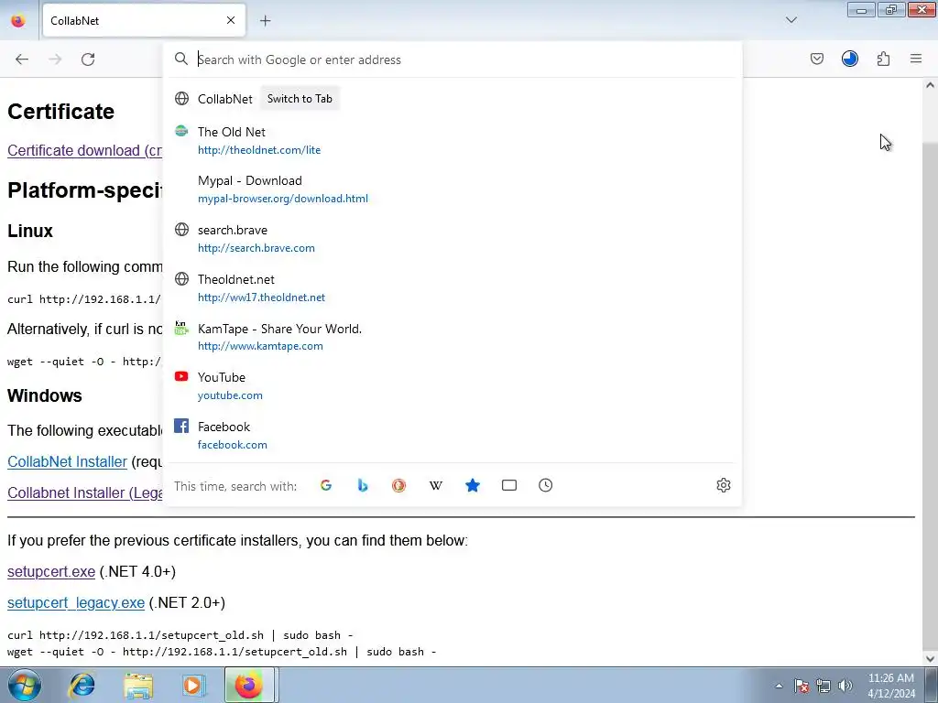Click the globe icon beside CollabNet suggestion

pyautogui.click(x=181, y=99)
